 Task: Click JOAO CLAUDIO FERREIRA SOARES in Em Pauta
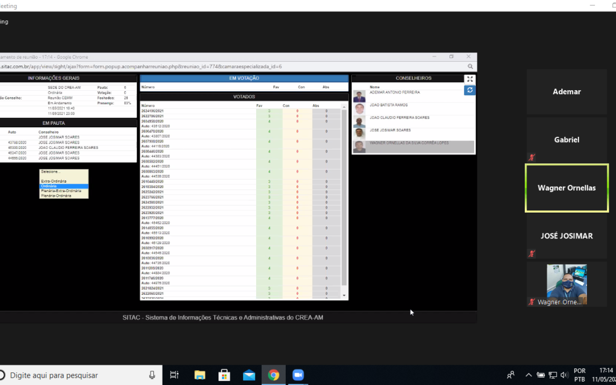[68, 148]
